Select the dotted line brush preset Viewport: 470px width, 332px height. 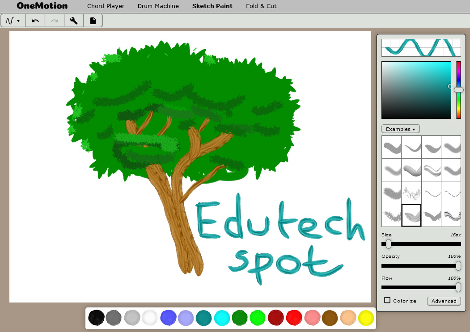pyautogui.click(x=431, y=193)
